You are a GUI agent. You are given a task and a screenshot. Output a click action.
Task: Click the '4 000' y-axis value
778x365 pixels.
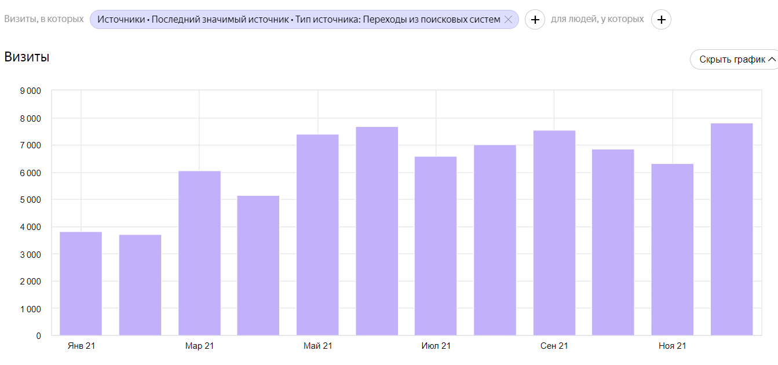point(30,227)
